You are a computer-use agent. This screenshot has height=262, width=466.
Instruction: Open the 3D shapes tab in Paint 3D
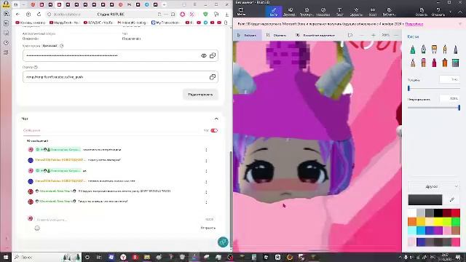(307, 12)
